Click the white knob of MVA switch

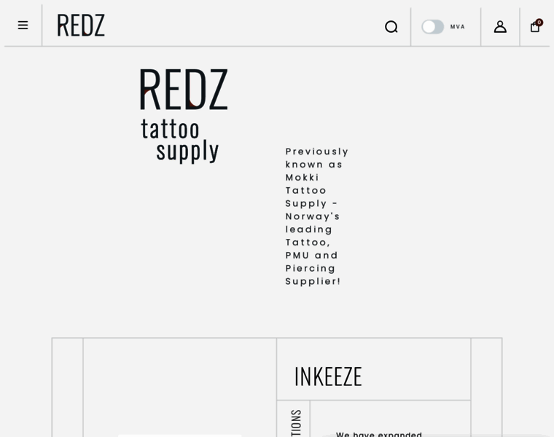tap(429, 27)
